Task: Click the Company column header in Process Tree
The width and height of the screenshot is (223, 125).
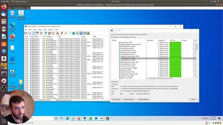Action: click(184, 40)
